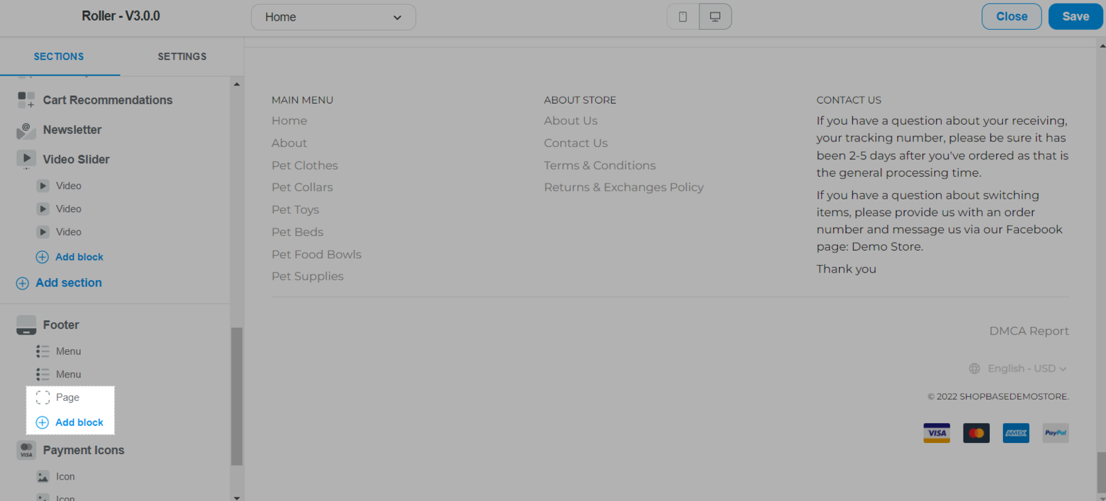
Task: Click the Video Slider section icon
Action: coord(26,159)
